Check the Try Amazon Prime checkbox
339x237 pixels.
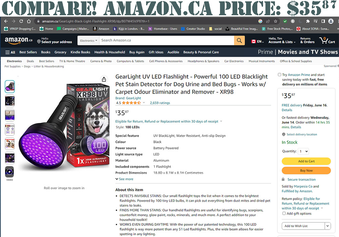(x=279, y=75)
